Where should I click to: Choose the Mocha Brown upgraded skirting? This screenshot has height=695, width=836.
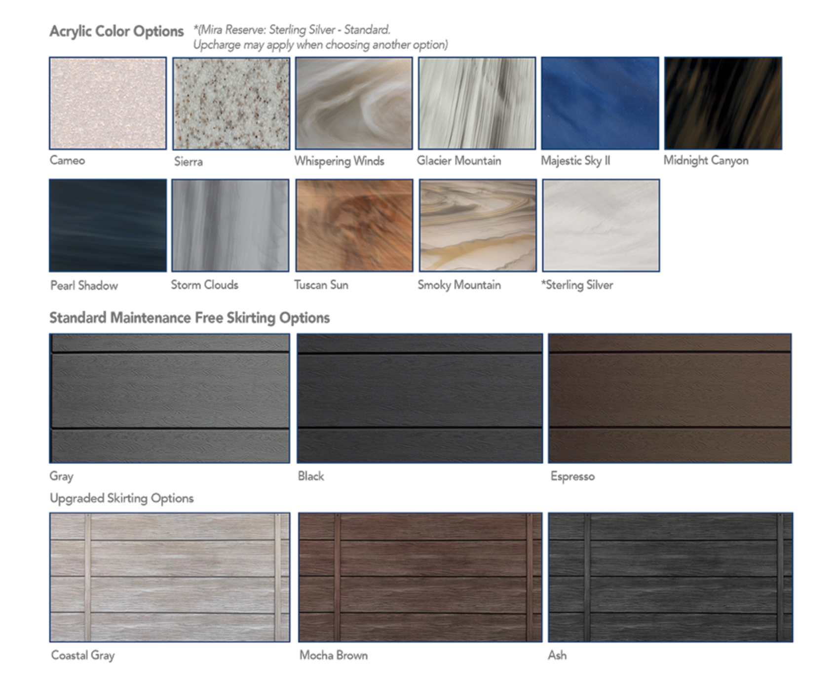(420, 577)
